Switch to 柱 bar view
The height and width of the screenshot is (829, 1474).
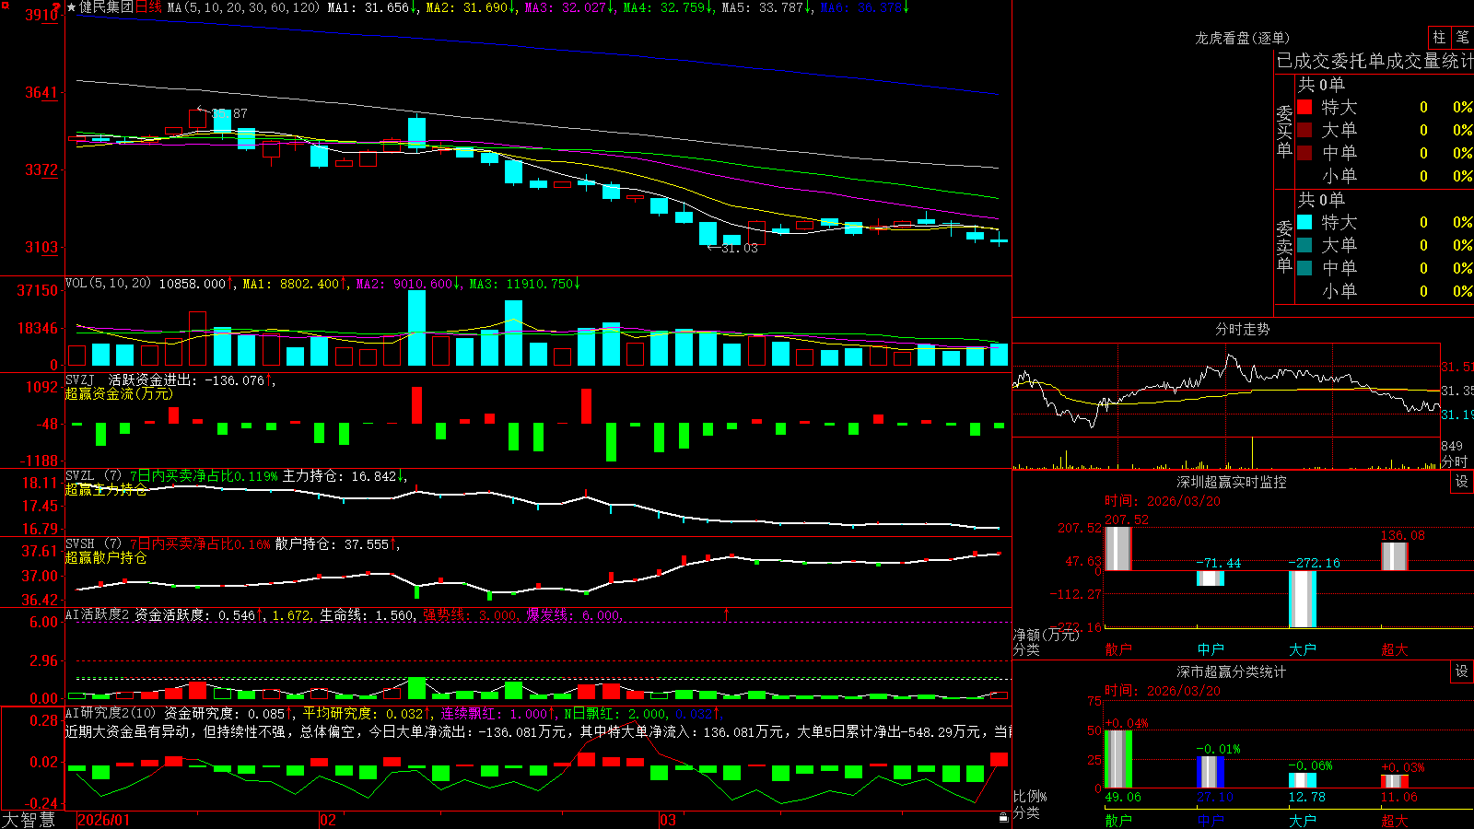tap(1439, 37)
